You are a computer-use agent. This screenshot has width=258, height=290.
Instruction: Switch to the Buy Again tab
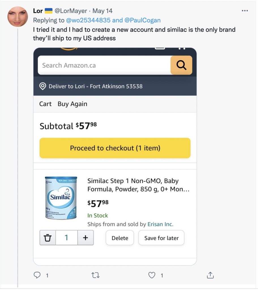(72, 104)
